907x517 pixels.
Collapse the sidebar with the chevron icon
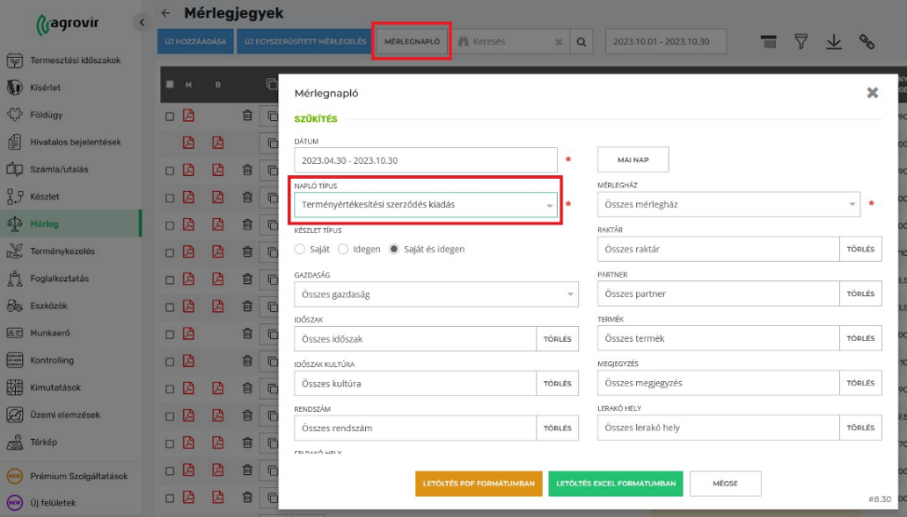point(141,21)
